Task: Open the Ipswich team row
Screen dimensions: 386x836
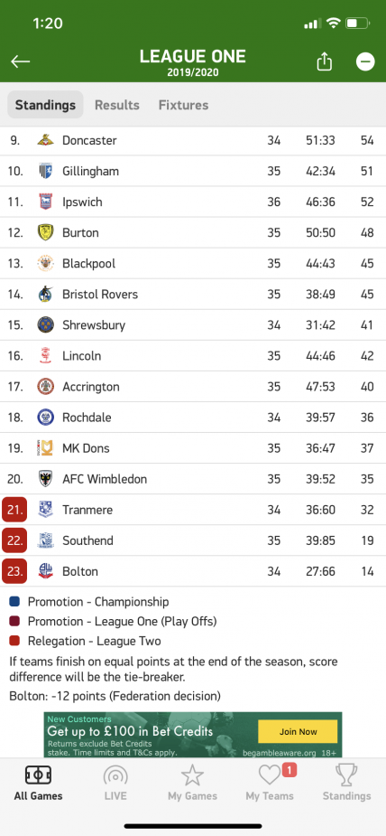Action: coord(193,202)
